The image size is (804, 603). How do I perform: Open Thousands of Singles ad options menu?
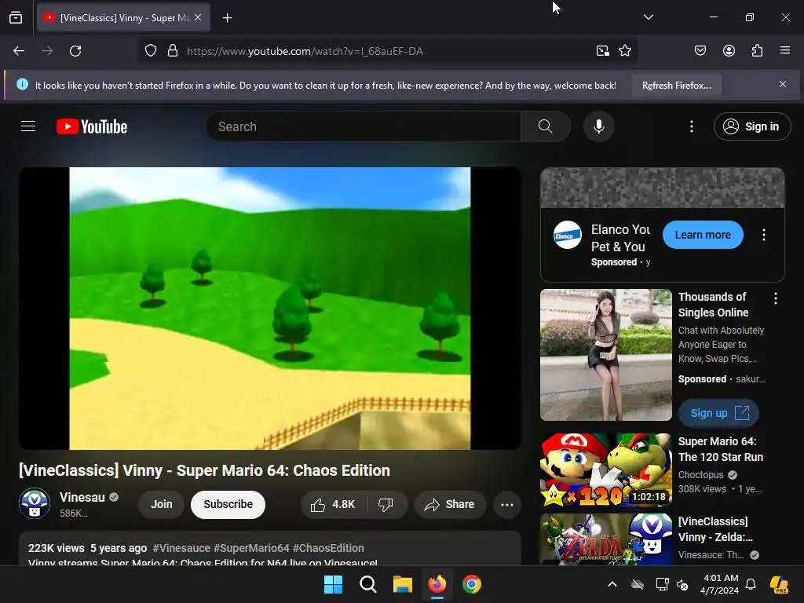pyautogui.click(x=775, y=298)
